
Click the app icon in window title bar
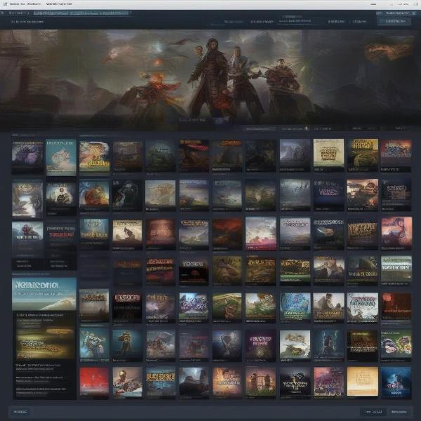[x=5, y=4]
